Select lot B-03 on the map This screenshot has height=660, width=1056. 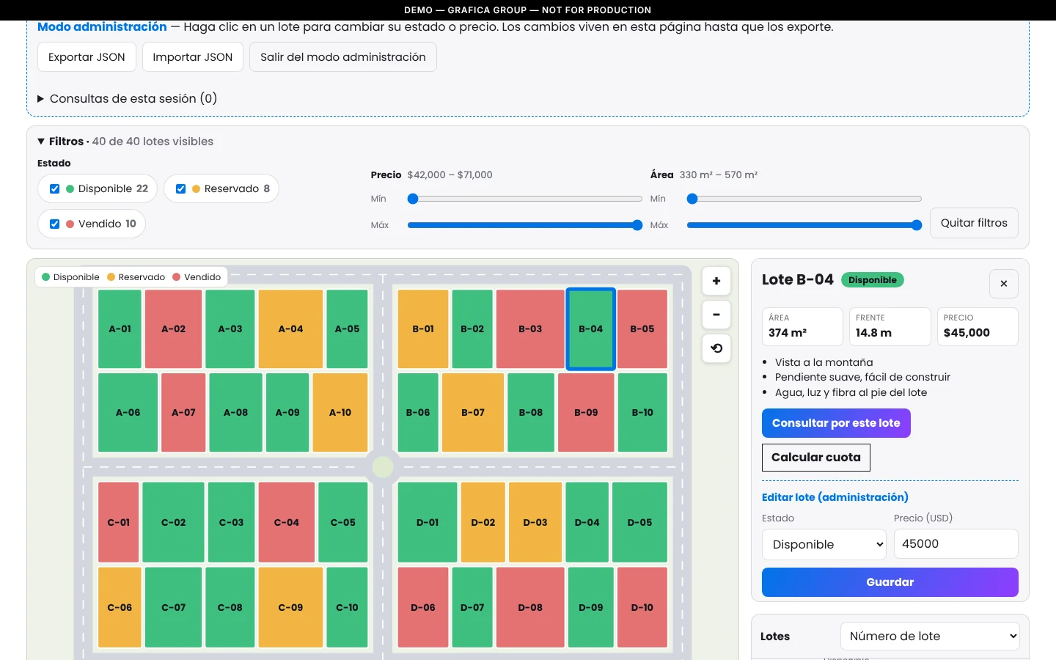pyautogui.click(x=530, y=329)
